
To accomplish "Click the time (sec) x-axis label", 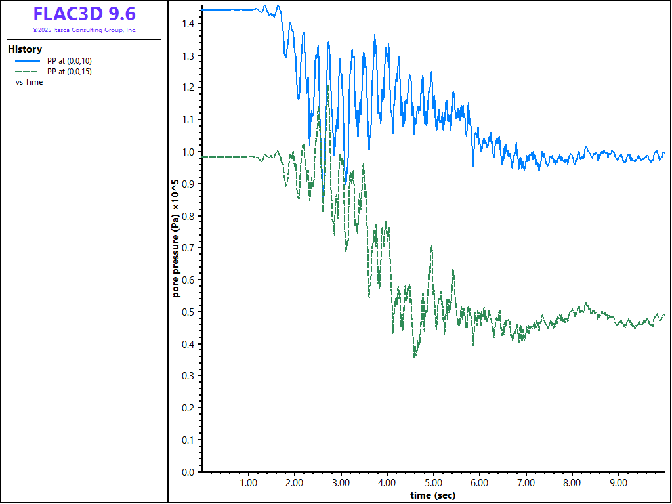I will (432, 495).
